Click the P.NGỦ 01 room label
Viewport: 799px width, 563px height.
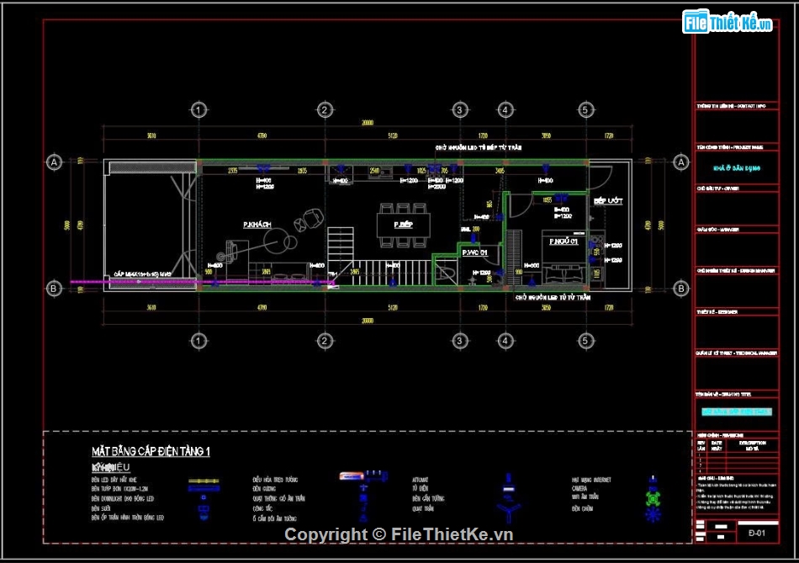[x=564, y=242]
